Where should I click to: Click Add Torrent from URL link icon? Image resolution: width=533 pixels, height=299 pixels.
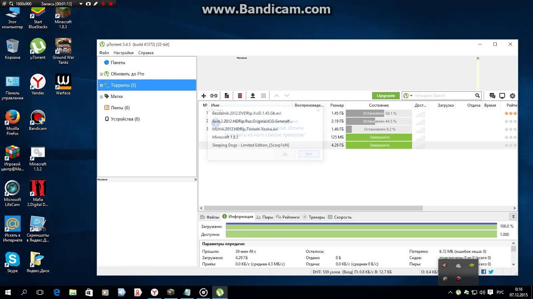214,96
